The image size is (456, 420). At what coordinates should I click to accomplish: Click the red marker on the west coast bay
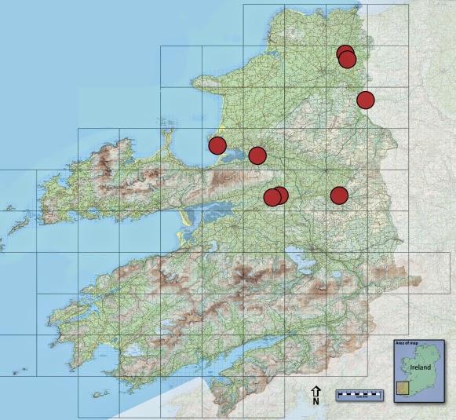point(217,145)
